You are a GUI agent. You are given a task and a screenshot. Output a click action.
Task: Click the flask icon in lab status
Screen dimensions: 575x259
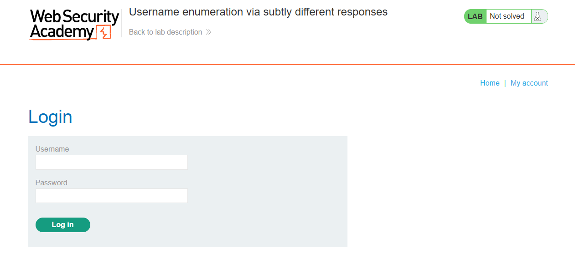coord(538,16)
